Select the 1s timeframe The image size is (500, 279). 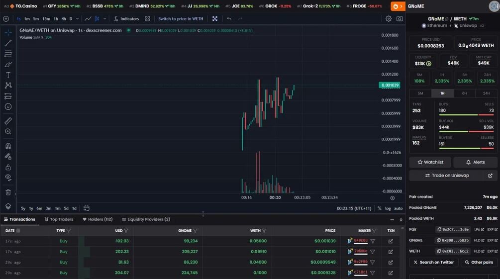pos(18,19)
